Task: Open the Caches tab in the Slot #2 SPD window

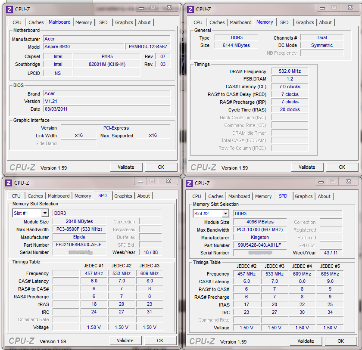Action: pos(215,196)
